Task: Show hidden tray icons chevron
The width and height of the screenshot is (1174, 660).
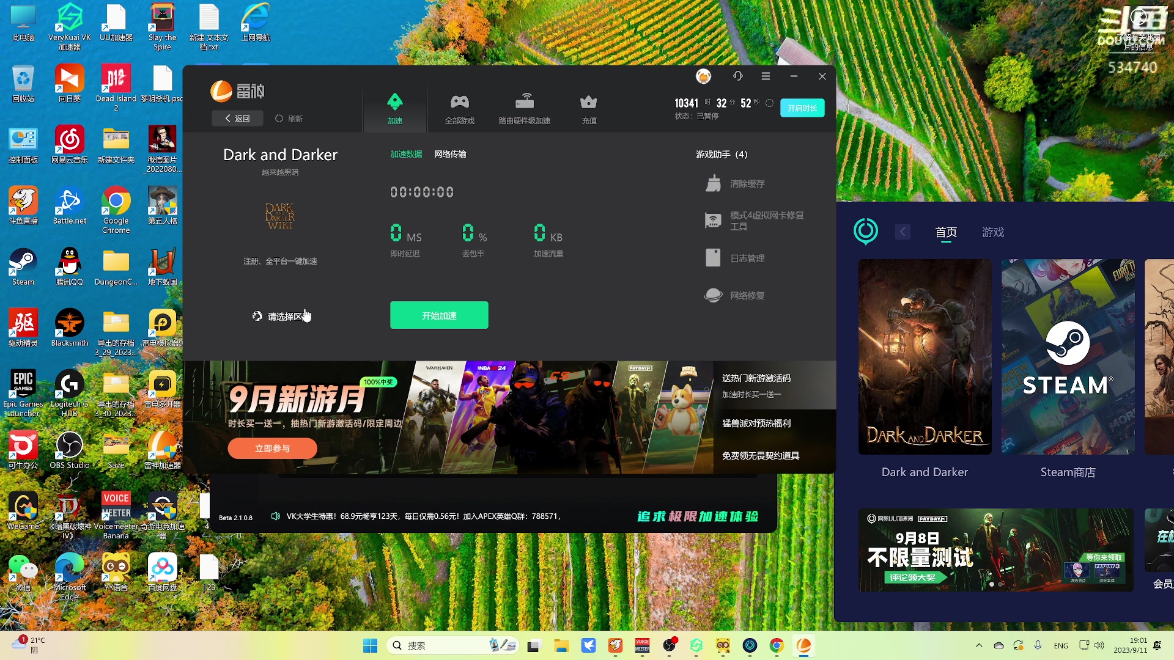Action: (979, 645)
